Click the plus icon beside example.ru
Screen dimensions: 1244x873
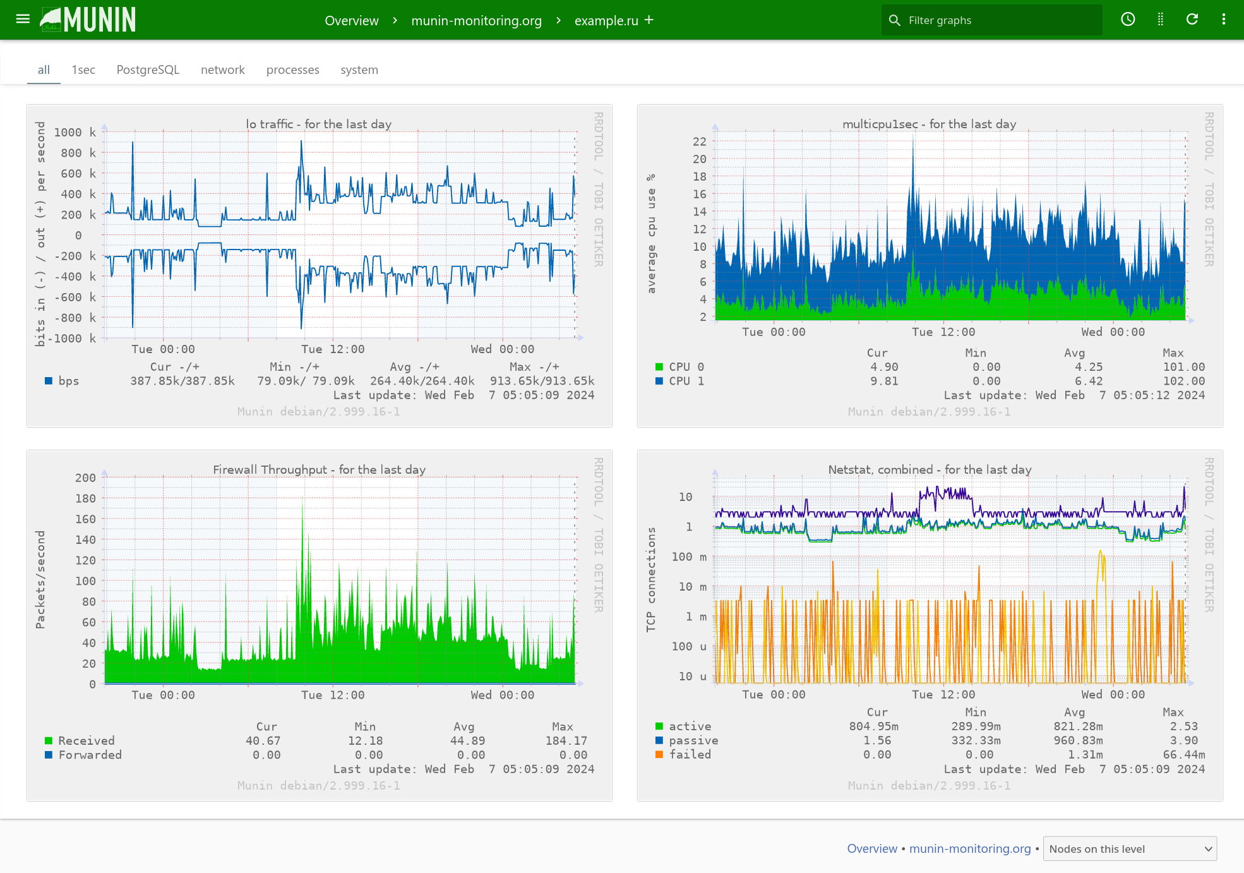click(649, 20)
